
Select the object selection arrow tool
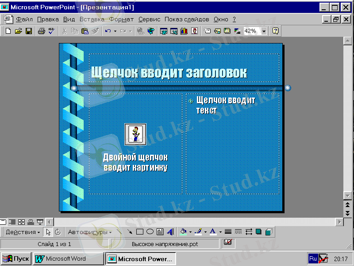pyautogui.click(x=48, y=232)
